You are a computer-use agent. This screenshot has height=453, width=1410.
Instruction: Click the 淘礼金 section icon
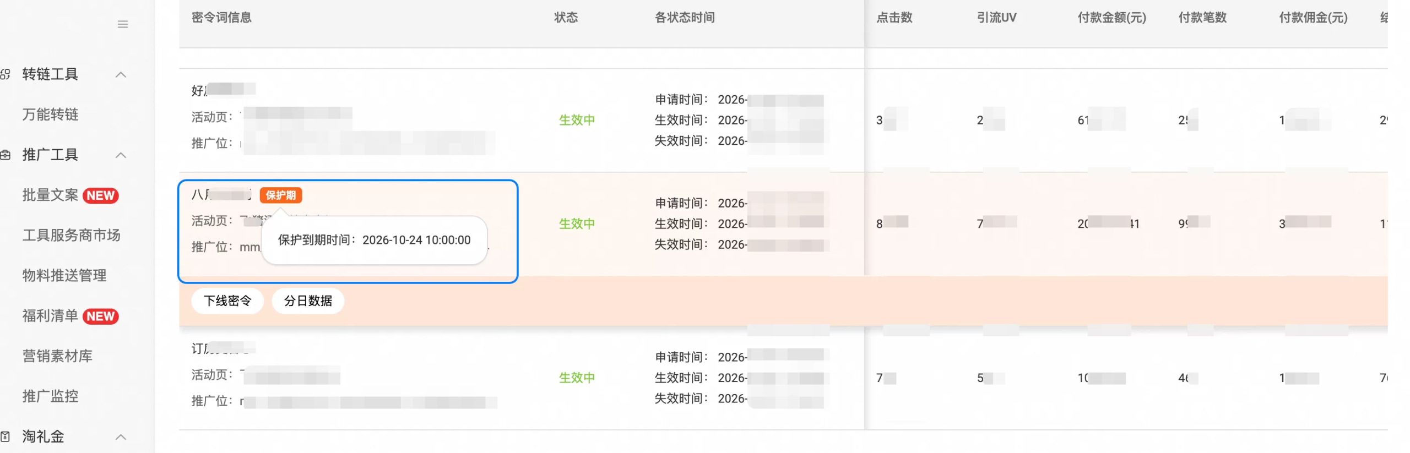click(6, 436)
